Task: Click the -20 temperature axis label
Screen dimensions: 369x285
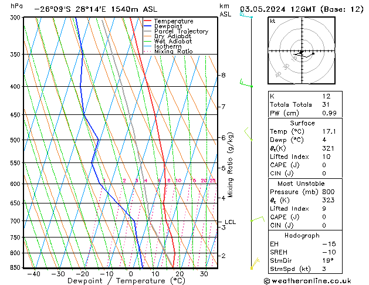Action: click(x=82, y=274)
